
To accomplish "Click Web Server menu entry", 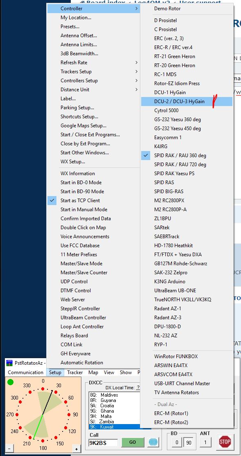I will pos(94,300).
